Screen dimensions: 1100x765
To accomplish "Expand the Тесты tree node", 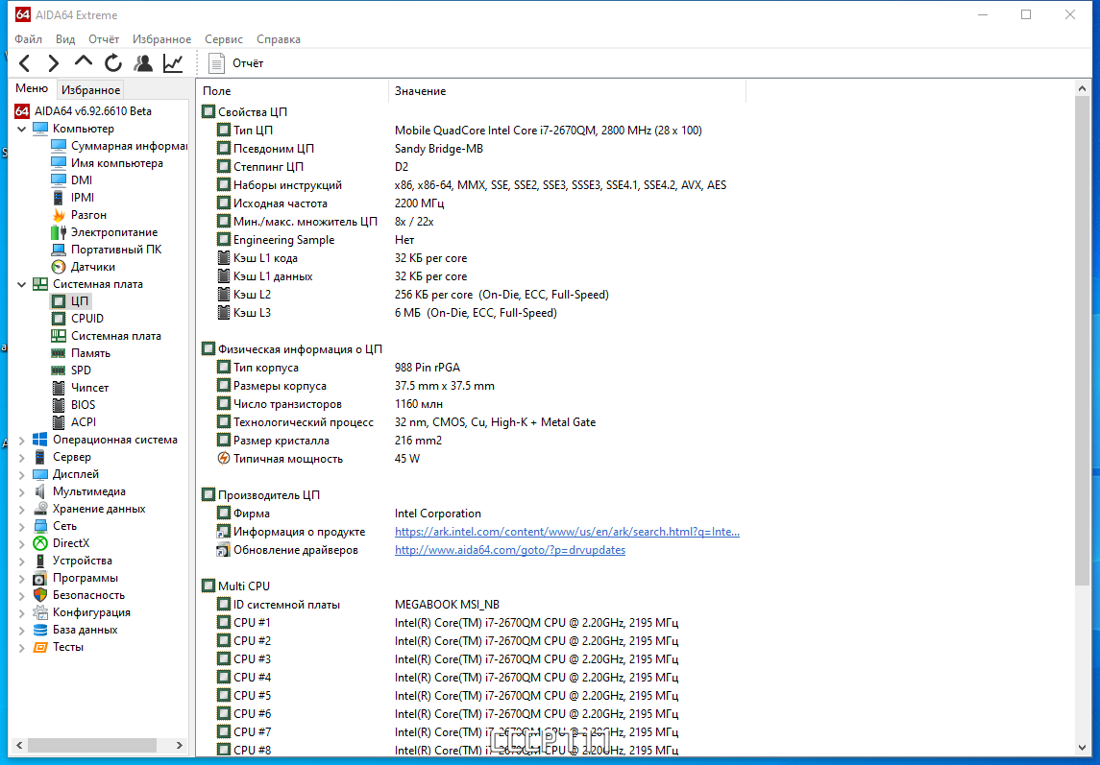I will tap(21, 647).
